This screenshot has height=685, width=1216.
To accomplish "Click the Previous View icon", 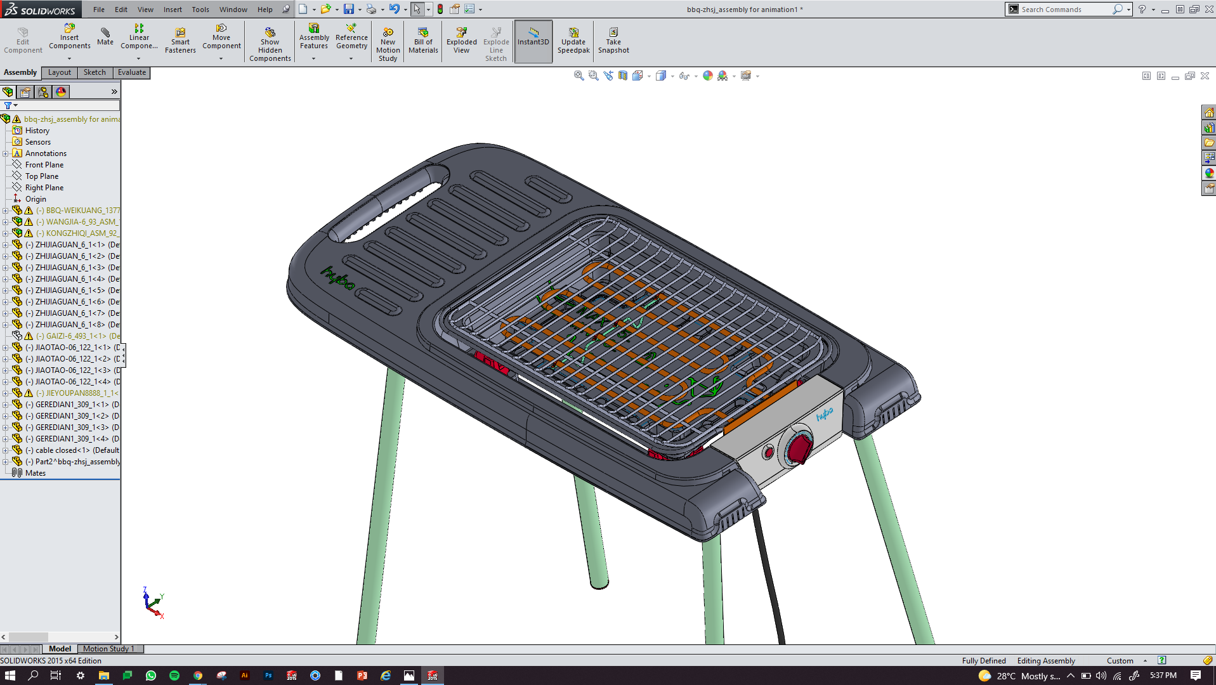I will click(608, 75).
